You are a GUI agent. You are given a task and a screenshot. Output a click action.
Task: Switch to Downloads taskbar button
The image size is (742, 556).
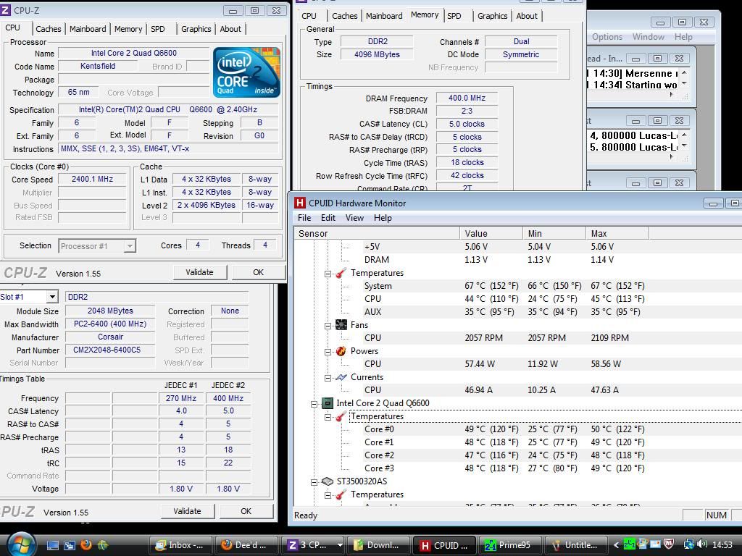378,545
